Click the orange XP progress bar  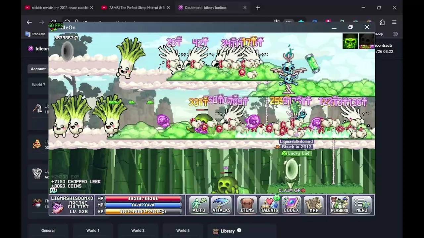point(143,211)
